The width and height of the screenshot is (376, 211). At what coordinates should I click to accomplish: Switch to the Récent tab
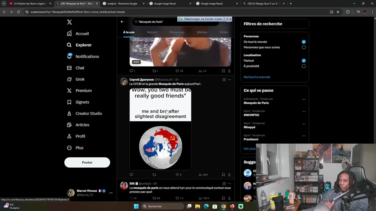152,32
